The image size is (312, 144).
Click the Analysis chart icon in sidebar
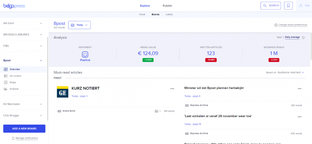pyautogui.click(x=5, y=89)
